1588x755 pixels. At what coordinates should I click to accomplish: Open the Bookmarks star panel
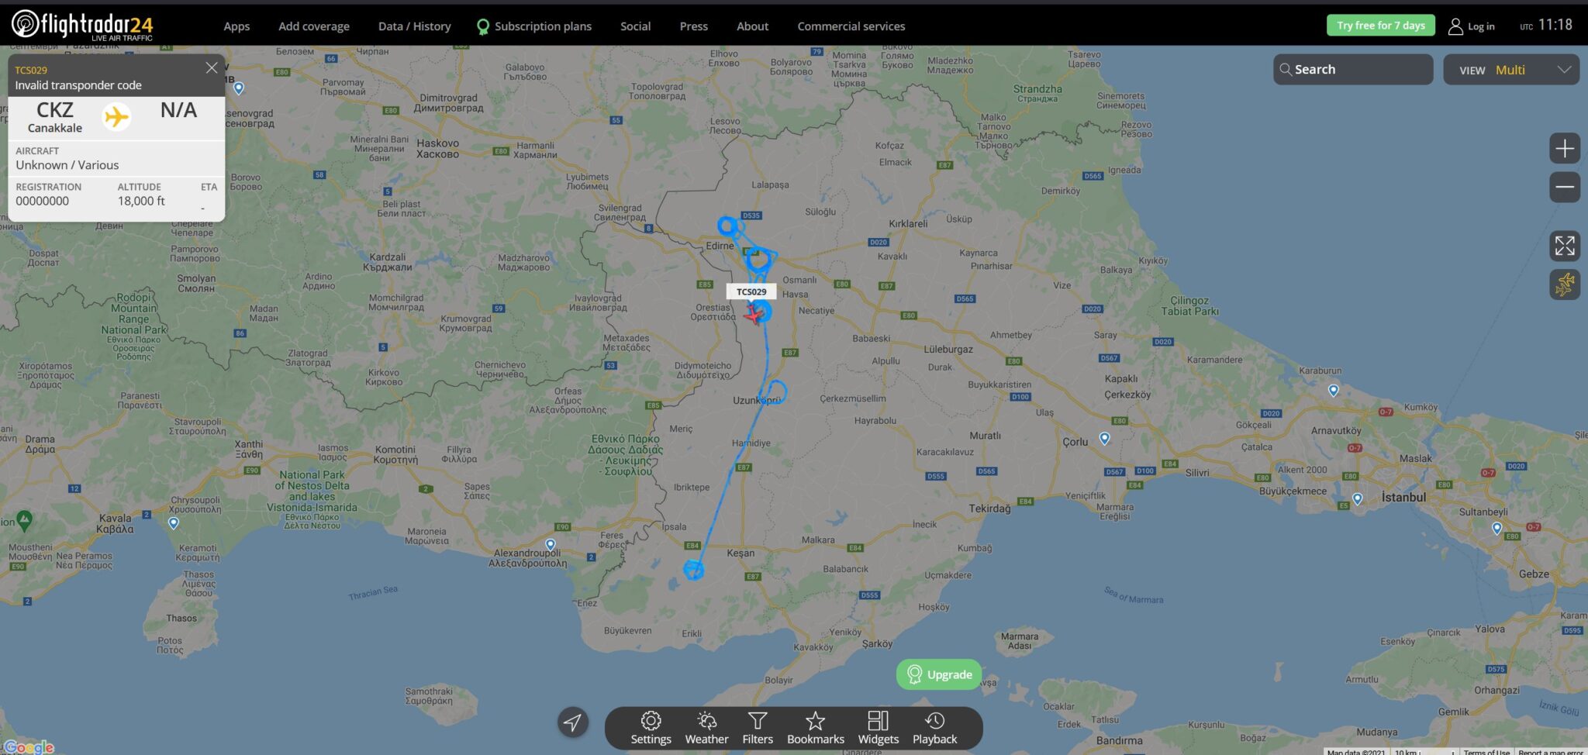815,728
